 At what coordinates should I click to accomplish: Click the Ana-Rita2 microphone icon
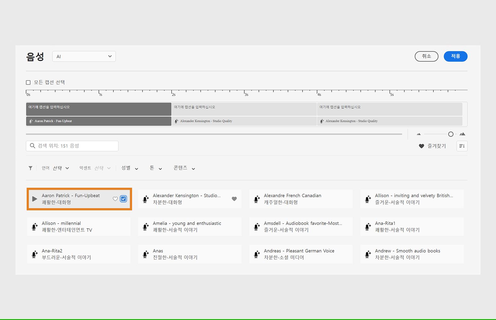tap(35, 254)
